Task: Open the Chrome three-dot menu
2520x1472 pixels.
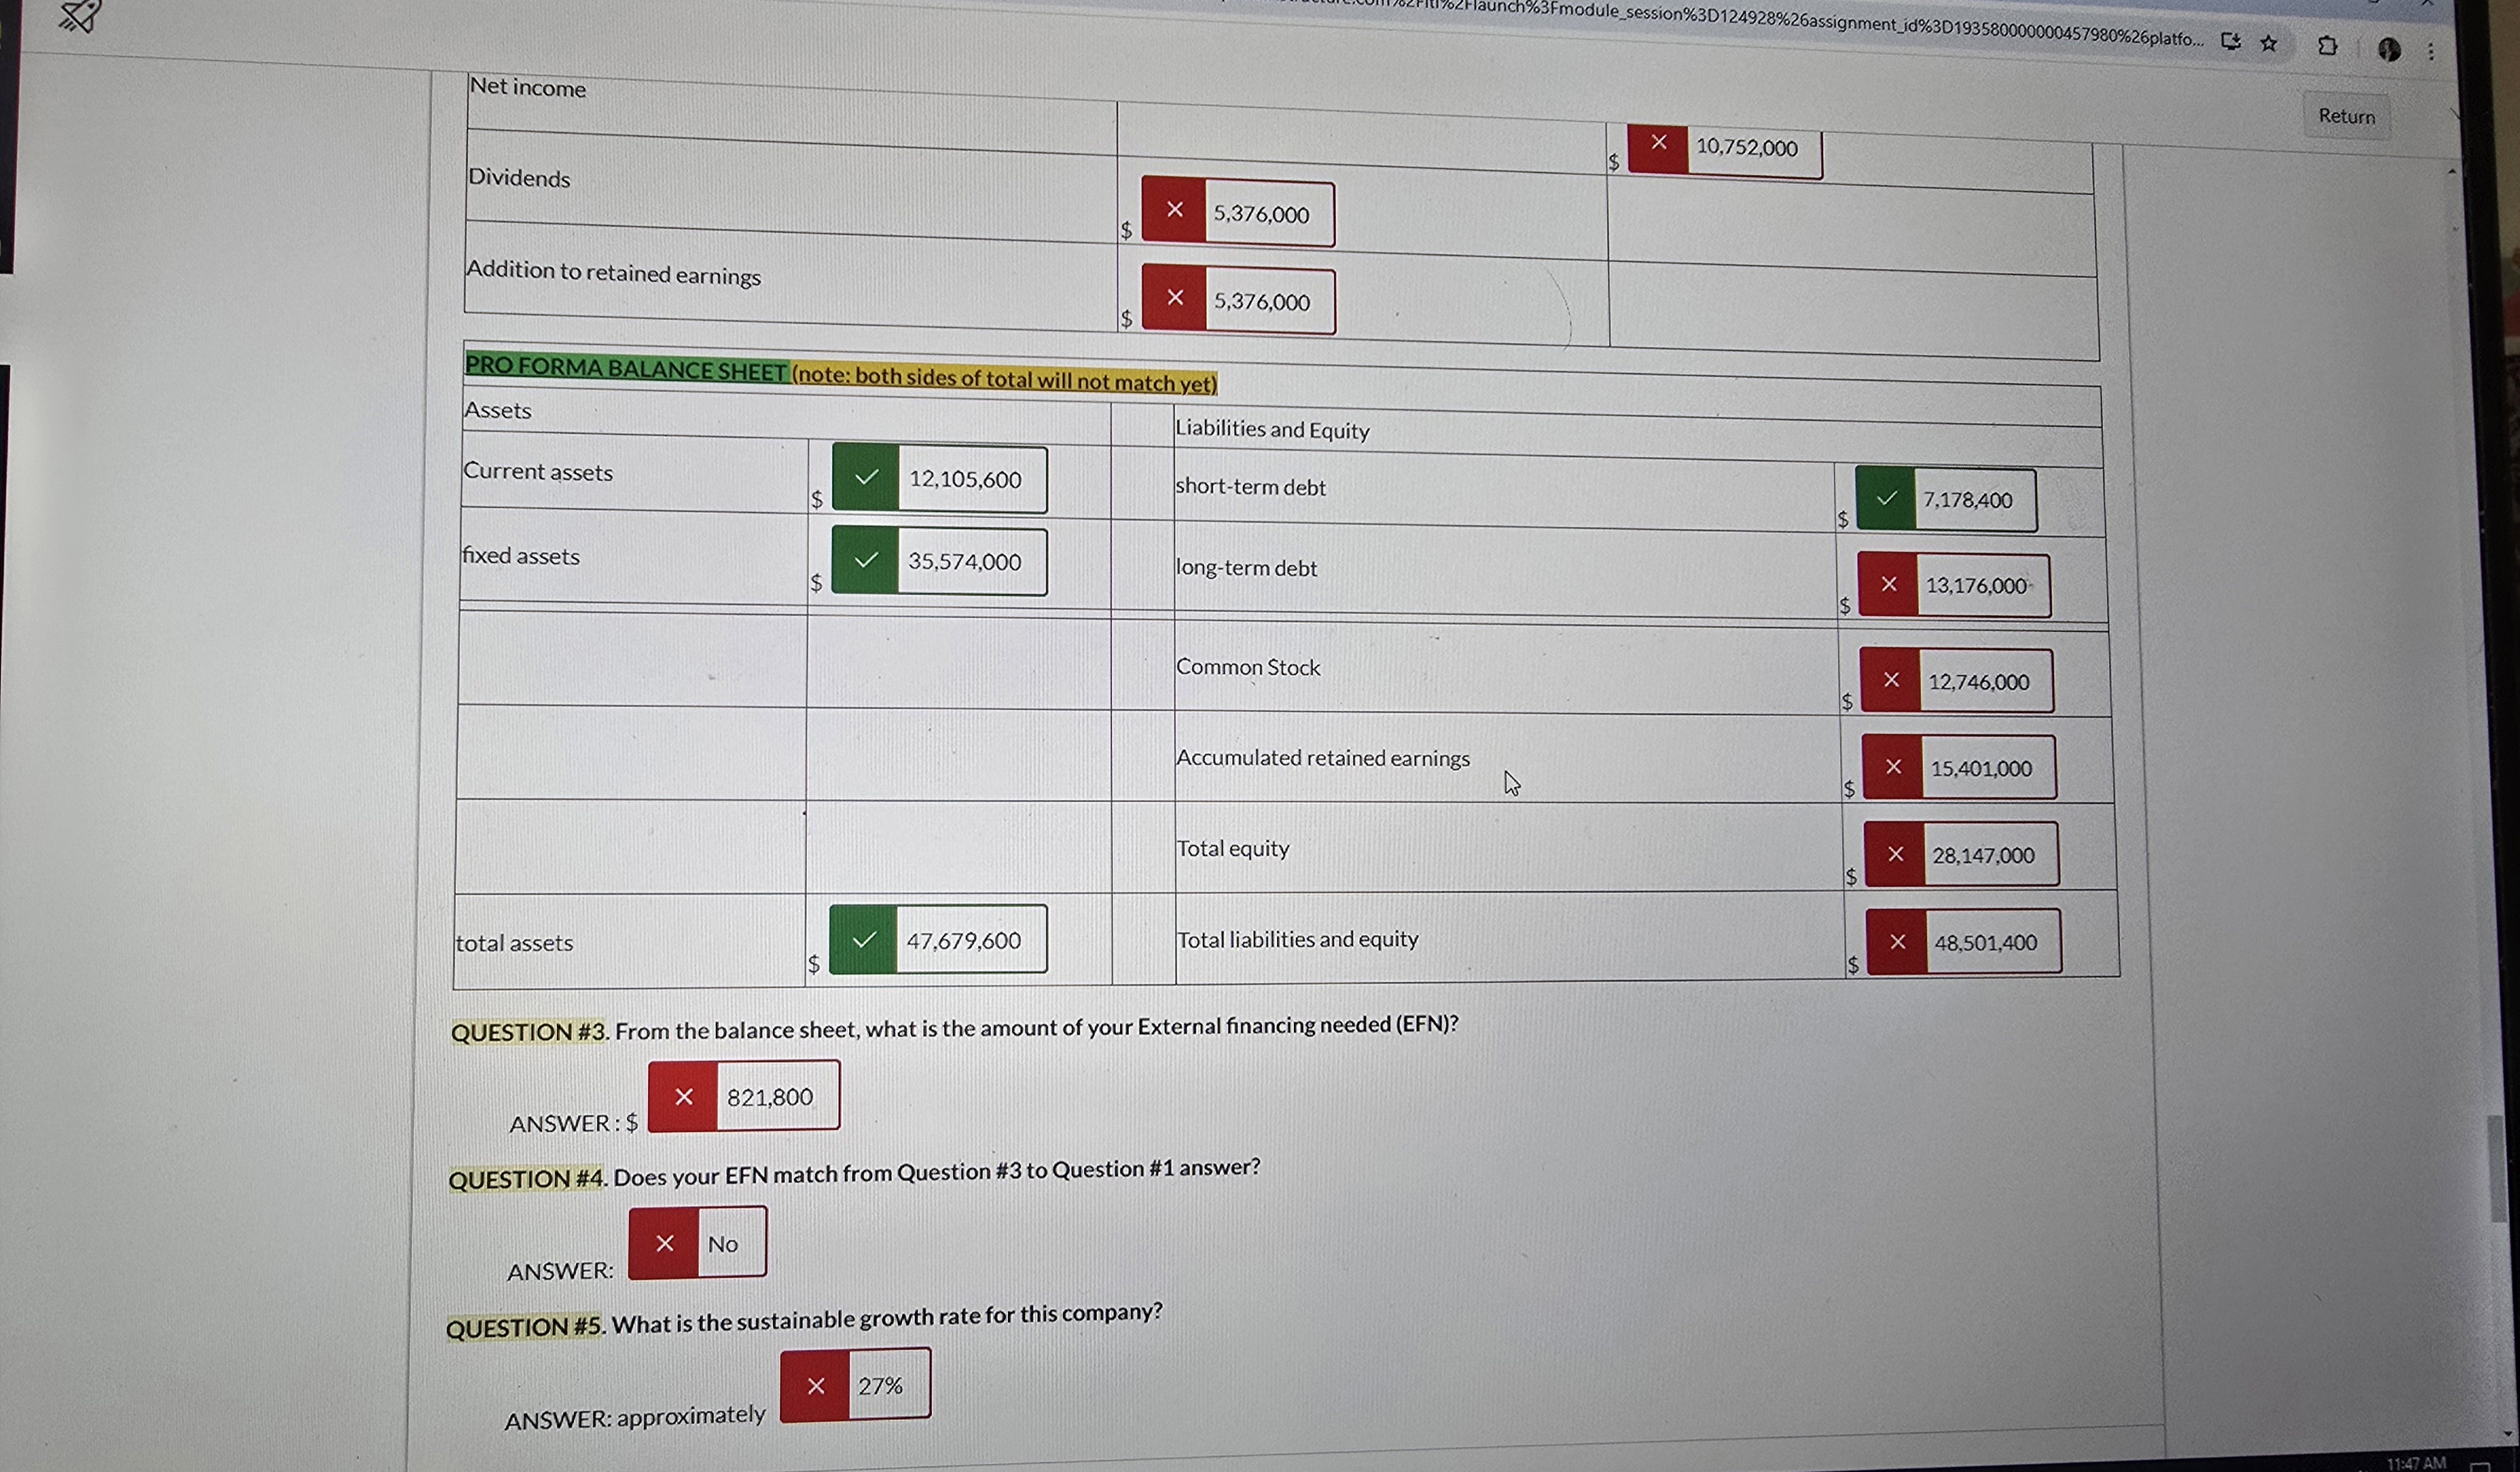Action: (x=2431, y=51)
